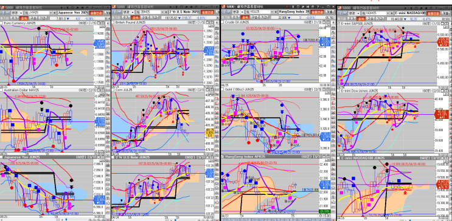Check the Corn JUL25 chart checkbox

[113, 90]
